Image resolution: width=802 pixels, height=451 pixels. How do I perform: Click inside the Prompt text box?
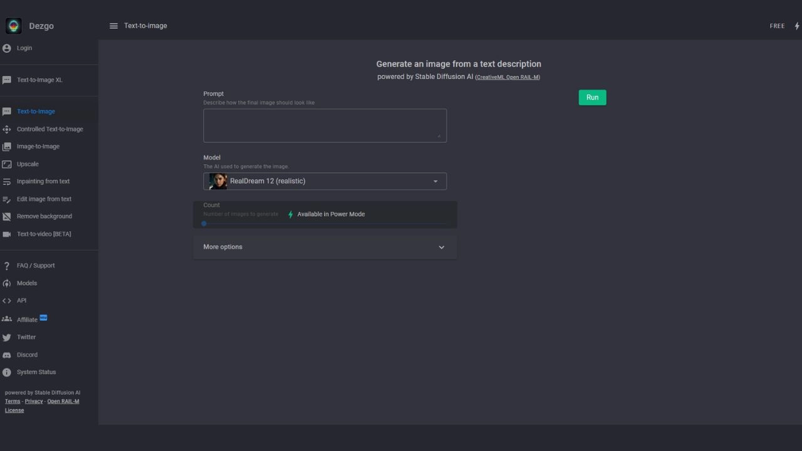(x=325, y=125)
